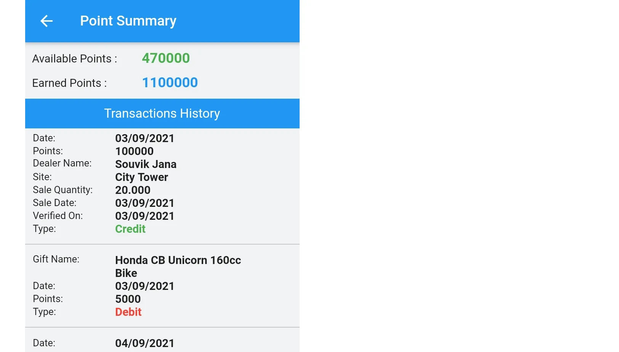Image resolution: width=619 pixels, height=352 pixels.
Task: Click the Transactions History header
Action: click(162, 113)
